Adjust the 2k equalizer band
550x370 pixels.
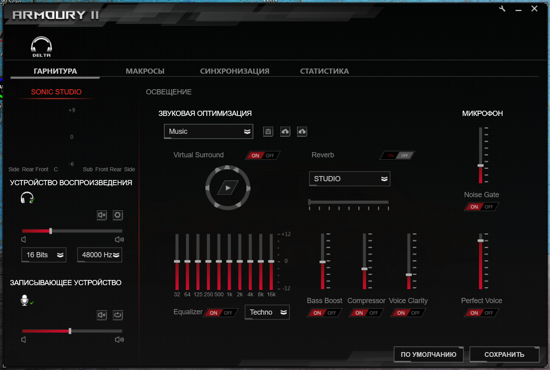240,262
